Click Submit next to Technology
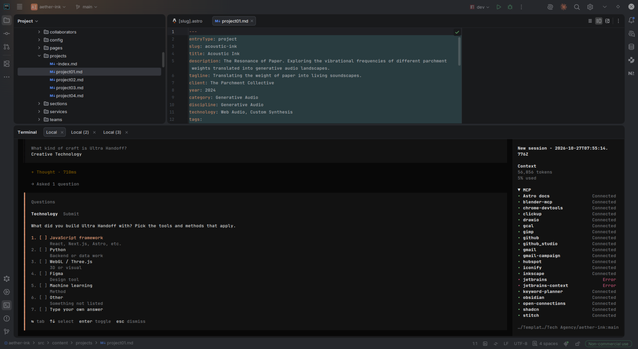 (71, 214)
